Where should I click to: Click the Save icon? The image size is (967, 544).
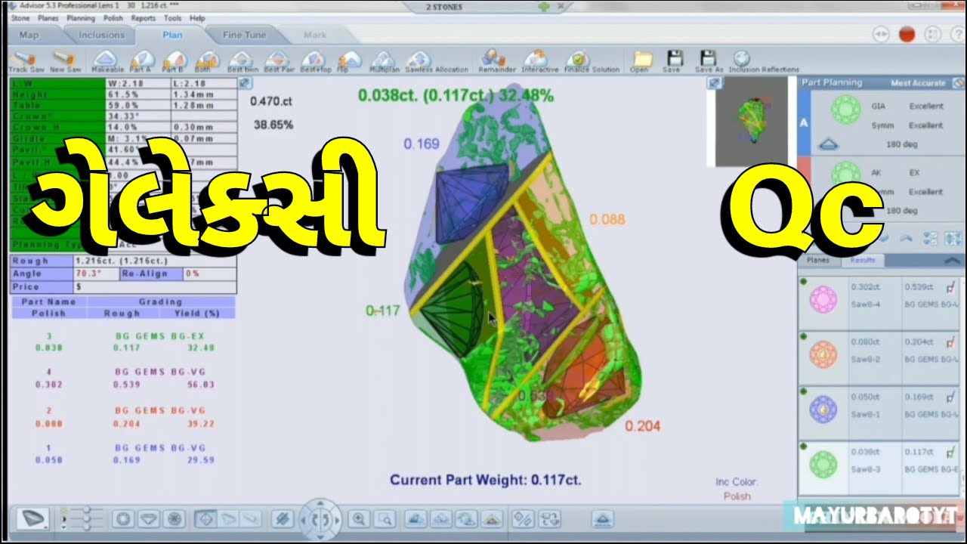[674, 62]
